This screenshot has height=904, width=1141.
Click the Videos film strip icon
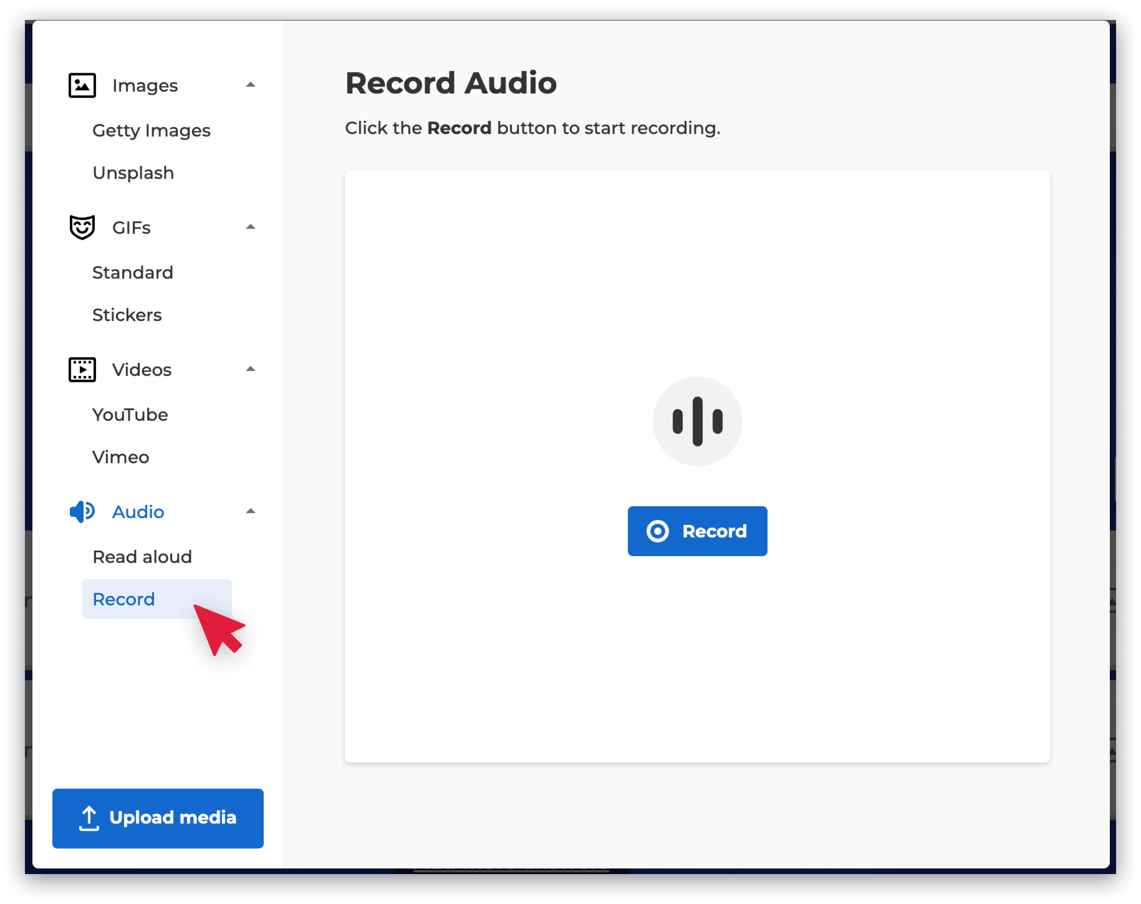click(x=82, y=369)
